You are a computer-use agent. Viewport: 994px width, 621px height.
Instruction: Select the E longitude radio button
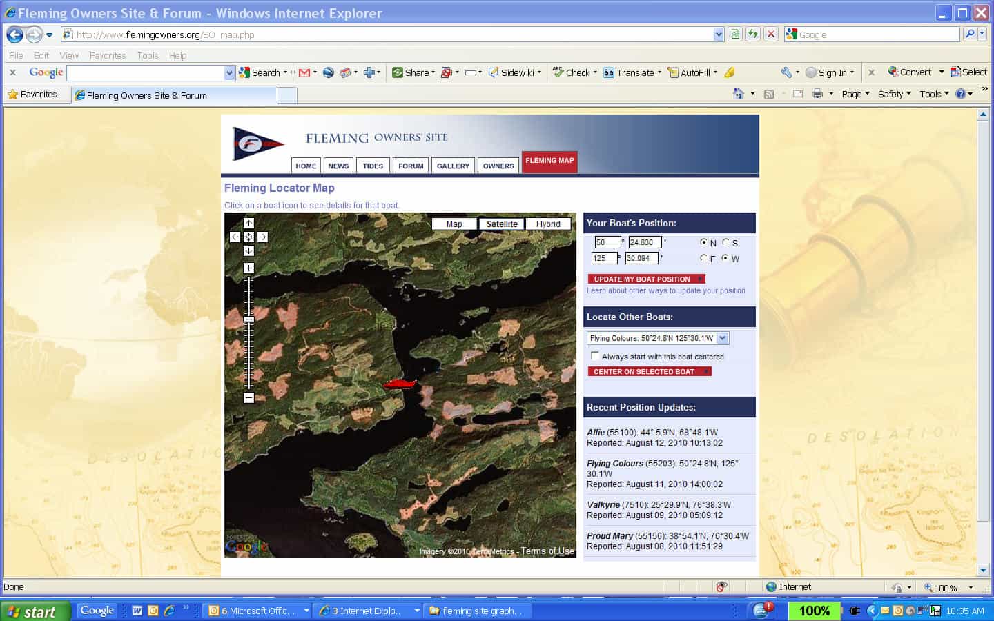pyautogui.click(x=703, y=258)
